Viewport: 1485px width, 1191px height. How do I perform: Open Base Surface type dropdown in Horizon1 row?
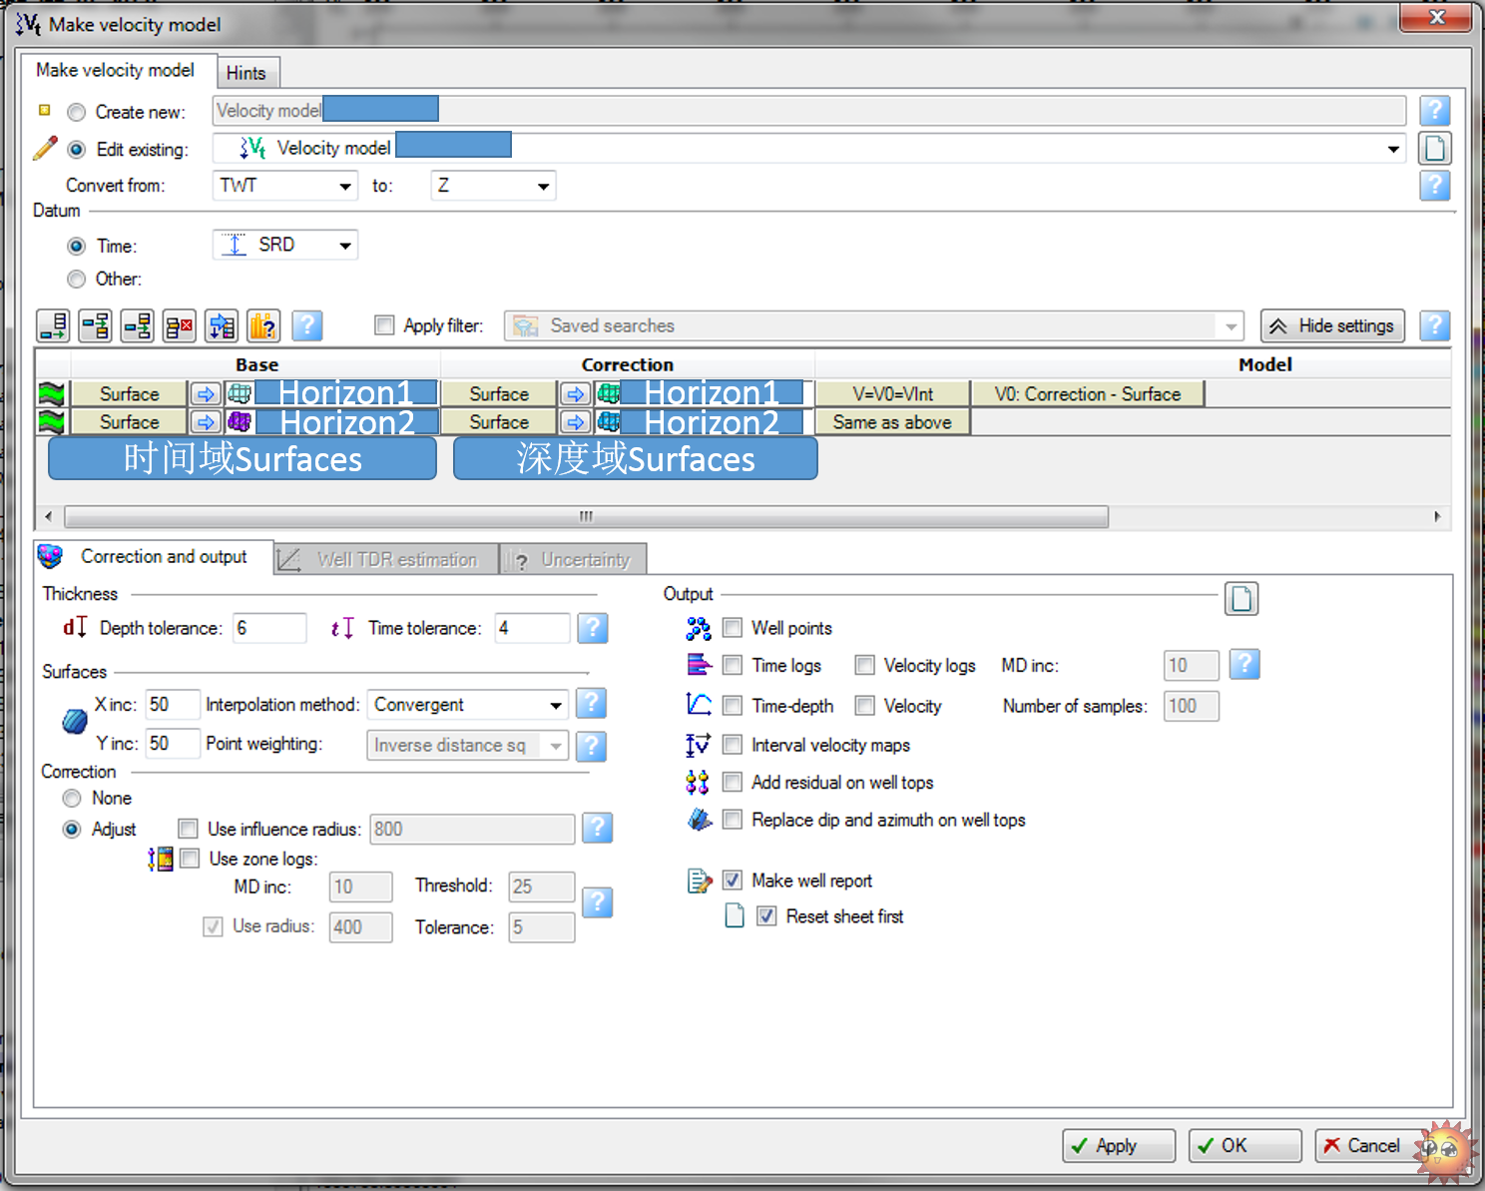click(129, 393)
